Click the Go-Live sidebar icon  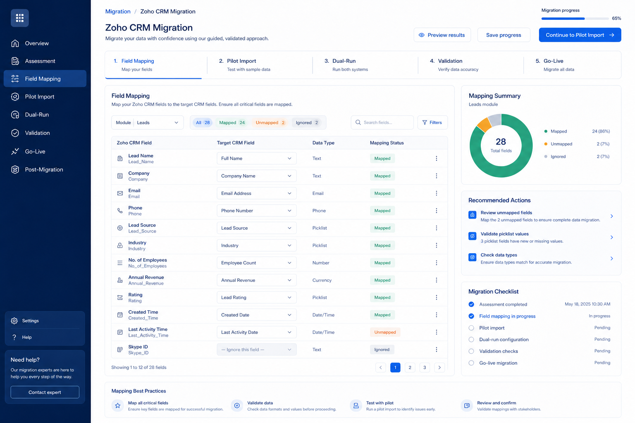(15, 152)
